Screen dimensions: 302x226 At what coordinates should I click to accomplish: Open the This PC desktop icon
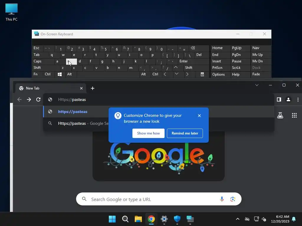click(x=12, y=12)
